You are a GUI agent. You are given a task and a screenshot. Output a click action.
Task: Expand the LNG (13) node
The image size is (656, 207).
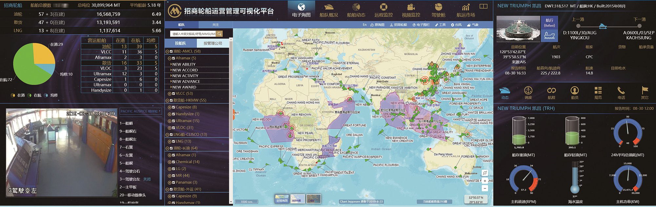click(170, 141)
